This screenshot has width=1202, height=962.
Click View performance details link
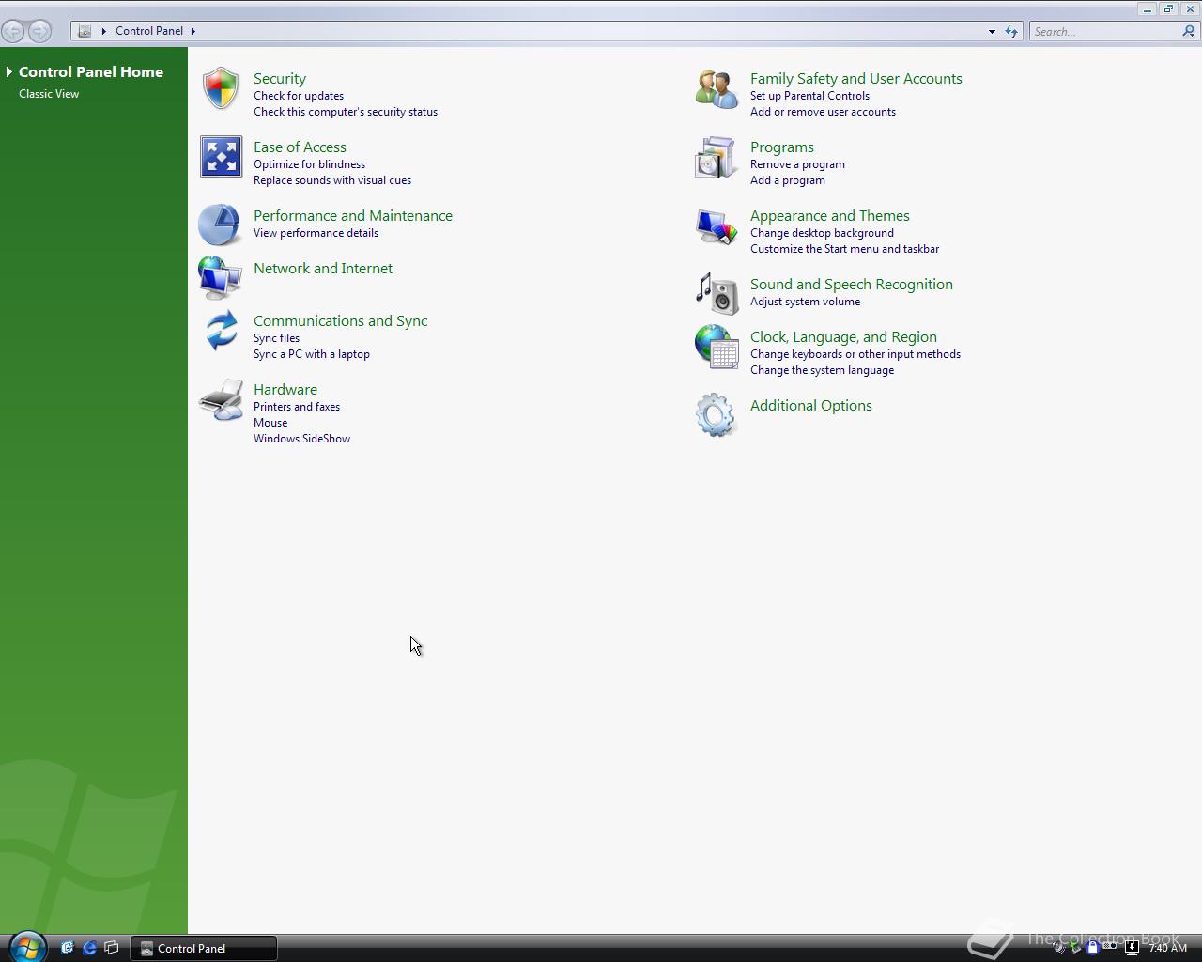(316, 233)
